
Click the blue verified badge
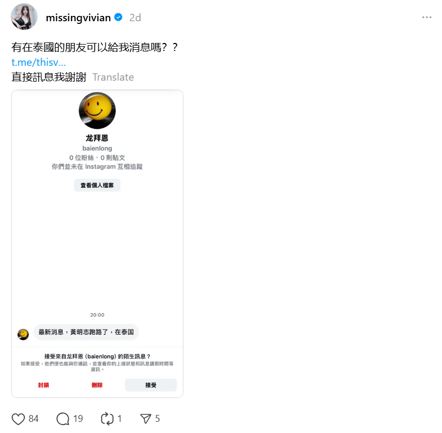[118, 17]
